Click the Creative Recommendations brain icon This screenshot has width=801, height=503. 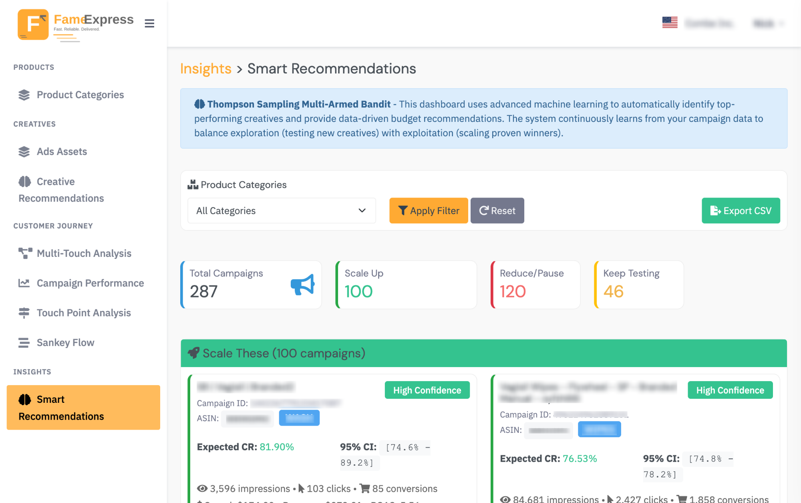tap(24, 181)
